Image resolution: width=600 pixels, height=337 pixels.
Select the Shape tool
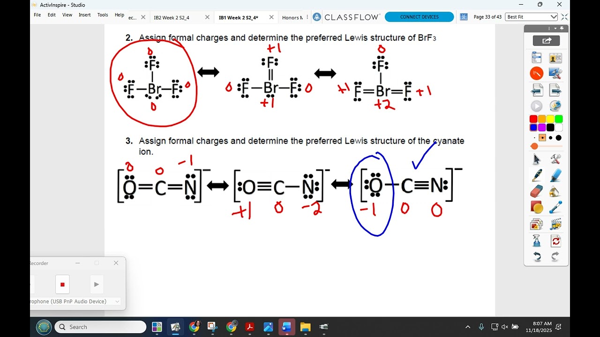(x=537, y=207)
